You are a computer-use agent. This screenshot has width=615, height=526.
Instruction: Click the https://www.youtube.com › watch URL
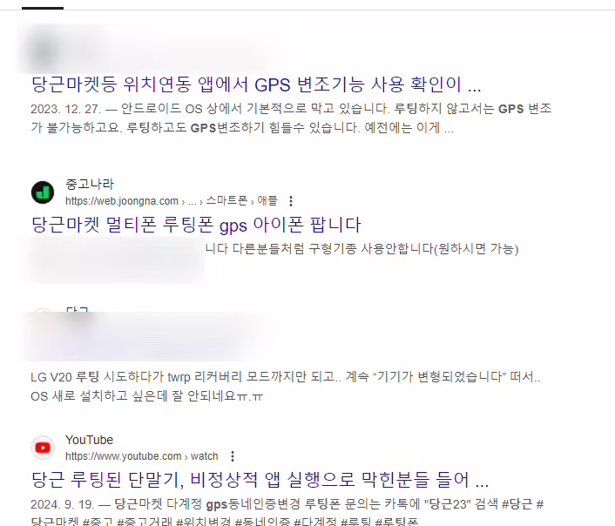[x=142, y=456]
